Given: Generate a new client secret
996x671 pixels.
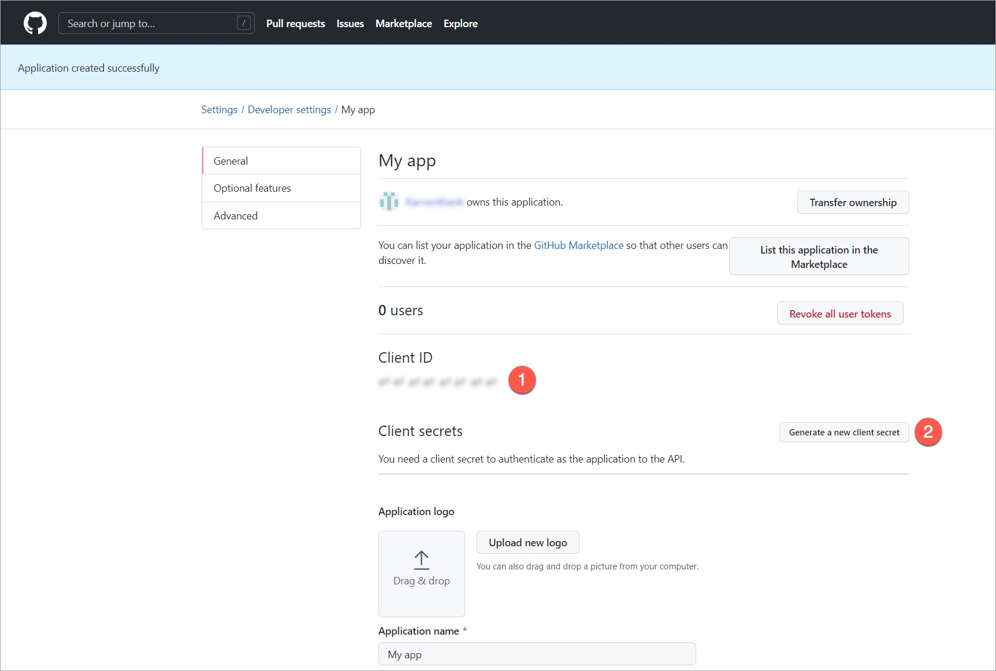Looking at the screenshot, I should pos(843,433).
